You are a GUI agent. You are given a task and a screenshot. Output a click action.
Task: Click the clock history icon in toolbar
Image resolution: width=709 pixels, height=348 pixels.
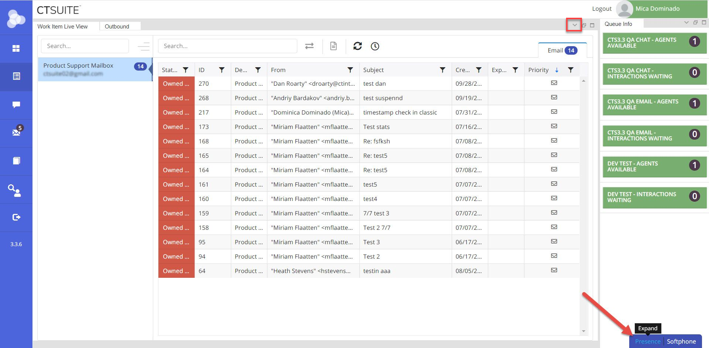[x=375, y=46]
